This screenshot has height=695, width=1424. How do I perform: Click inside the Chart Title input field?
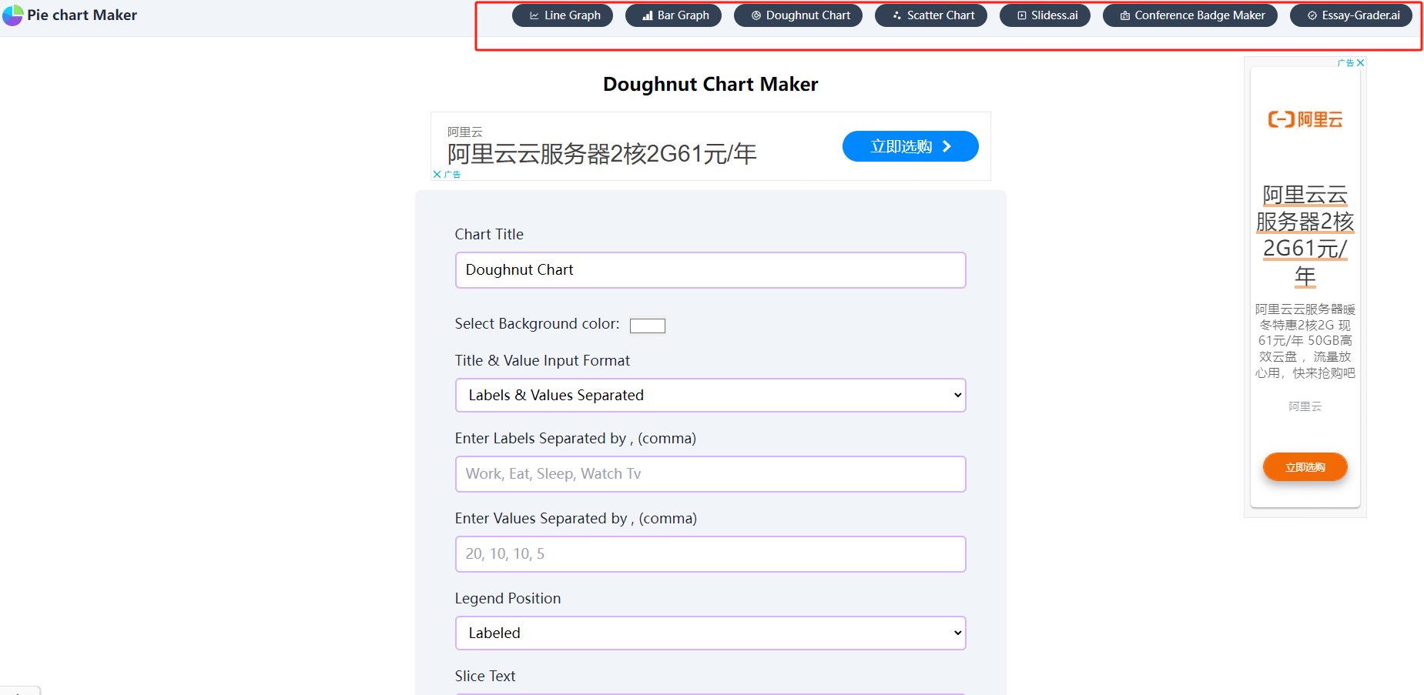(x=709, y=270)
